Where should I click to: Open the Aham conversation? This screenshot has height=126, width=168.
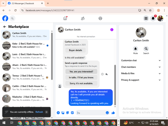pos(25,67)
